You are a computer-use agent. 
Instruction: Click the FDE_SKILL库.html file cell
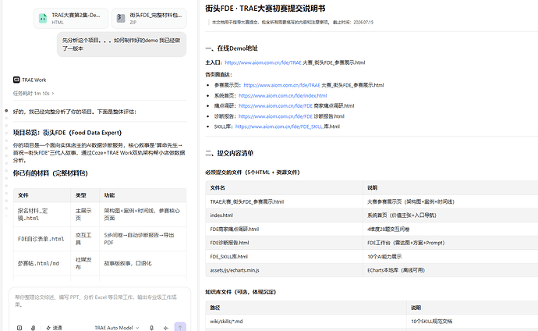point(284,257)
